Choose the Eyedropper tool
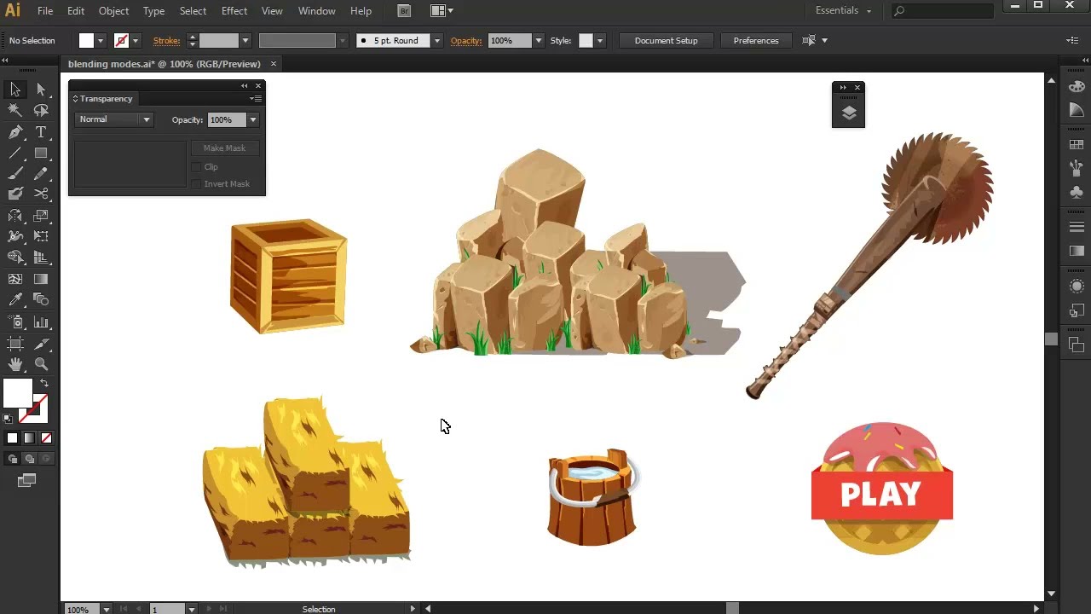The image size is (1091, 614). coord(15,299)
